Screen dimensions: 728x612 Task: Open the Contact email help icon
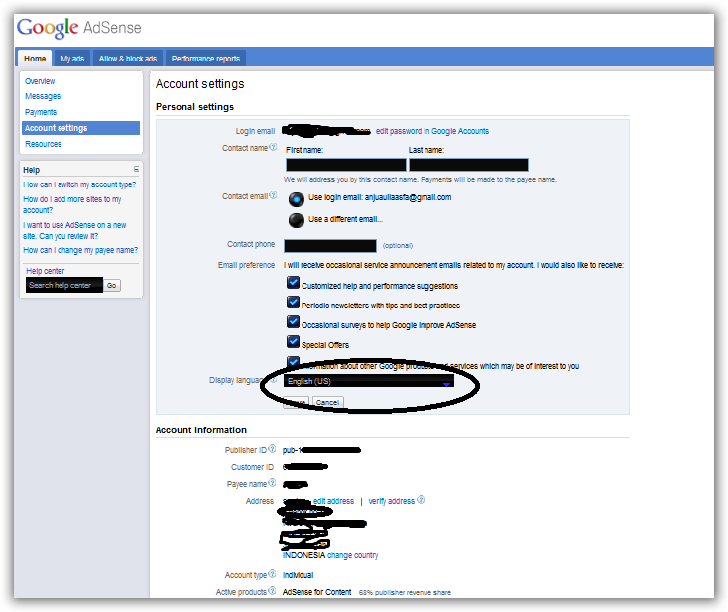[273, 196]
